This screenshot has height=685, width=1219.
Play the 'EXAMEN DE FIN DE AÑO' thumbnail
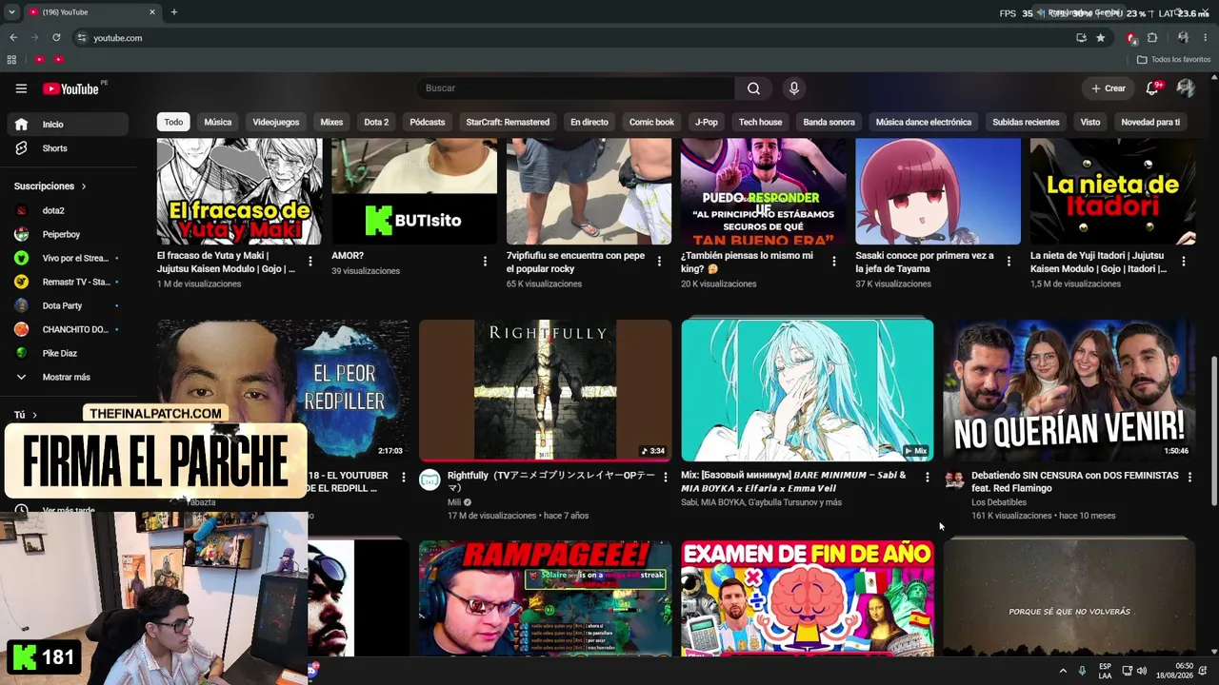pyautogui.click(x=808, y=598)
